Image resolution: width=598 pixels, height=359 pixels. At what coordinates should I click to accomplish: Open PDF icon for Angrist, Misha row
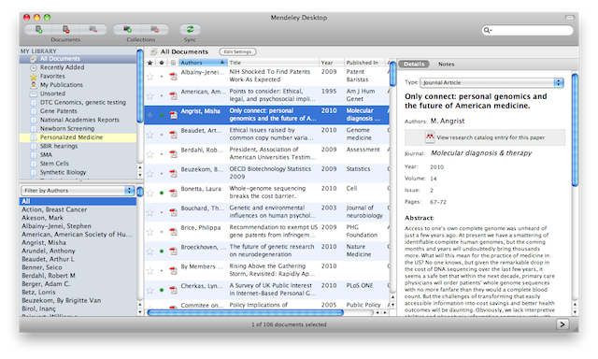coord(174,115)
